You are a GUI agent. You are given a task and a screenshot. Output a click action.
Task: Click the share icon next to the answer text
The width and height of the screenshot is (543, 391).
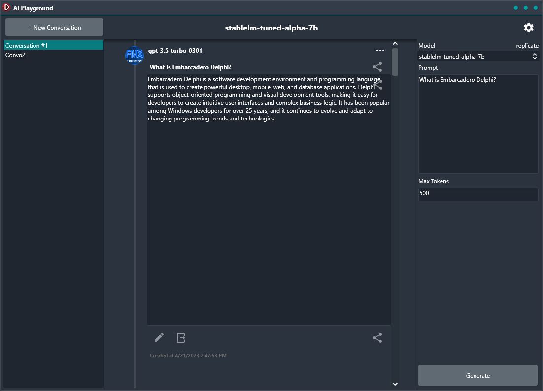coord(377,85)
